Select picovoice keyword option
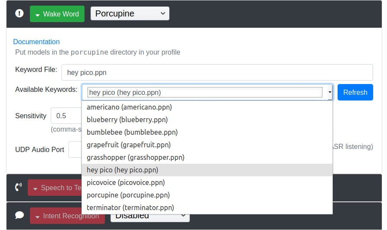Viewport: 387px width, 230px height. click(126, 182)
